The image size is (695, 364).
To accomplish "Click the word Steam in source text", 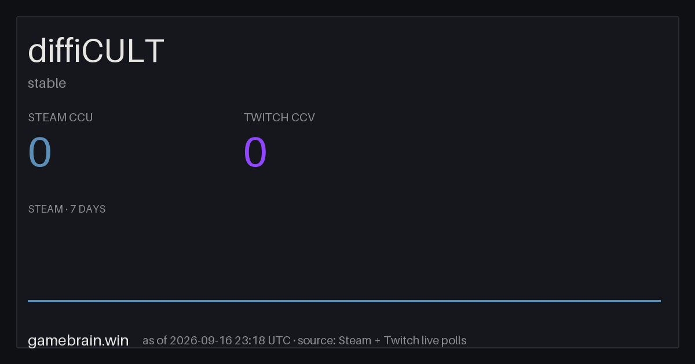I will (354, 340).
